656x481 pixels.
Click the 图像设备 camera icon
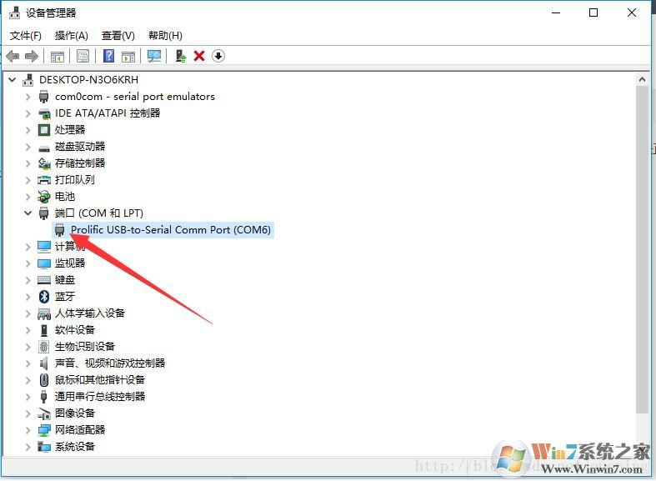point(44,413)
